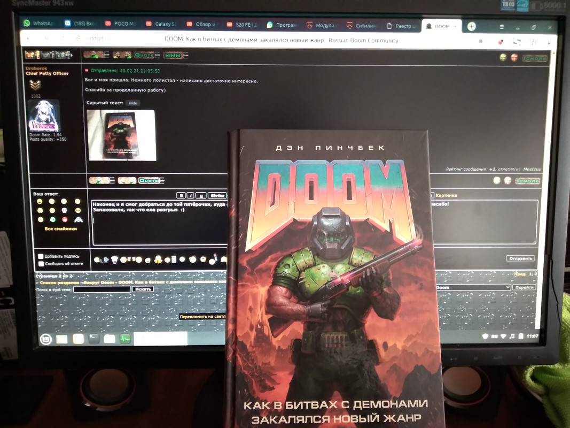Click the Ignore button below Uroboros post
This screenshot has width=570, height=428.
527,181
